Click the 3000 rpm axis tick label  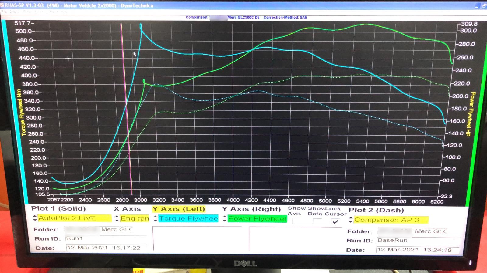(x=141, y=200)
